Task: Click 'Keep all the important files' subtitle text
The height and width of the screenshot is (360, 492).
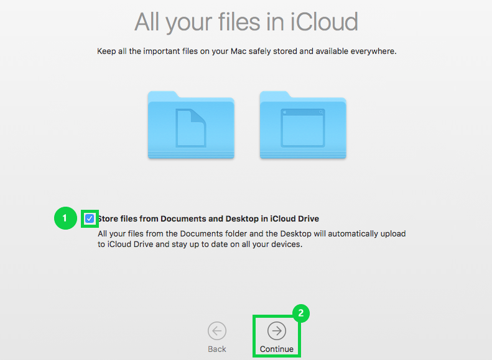Action: click(x=247, y=52)
